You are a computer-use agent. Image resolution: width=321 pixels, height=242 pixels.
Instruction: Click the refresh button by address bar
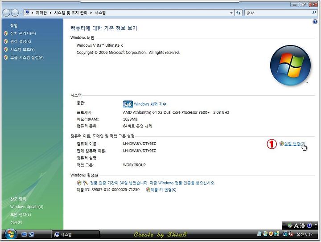coord(238,12)
